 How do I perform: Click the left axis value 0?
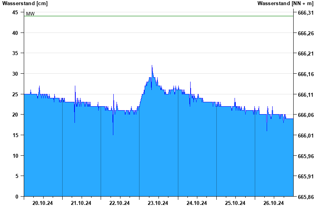[x=17, y=197]
